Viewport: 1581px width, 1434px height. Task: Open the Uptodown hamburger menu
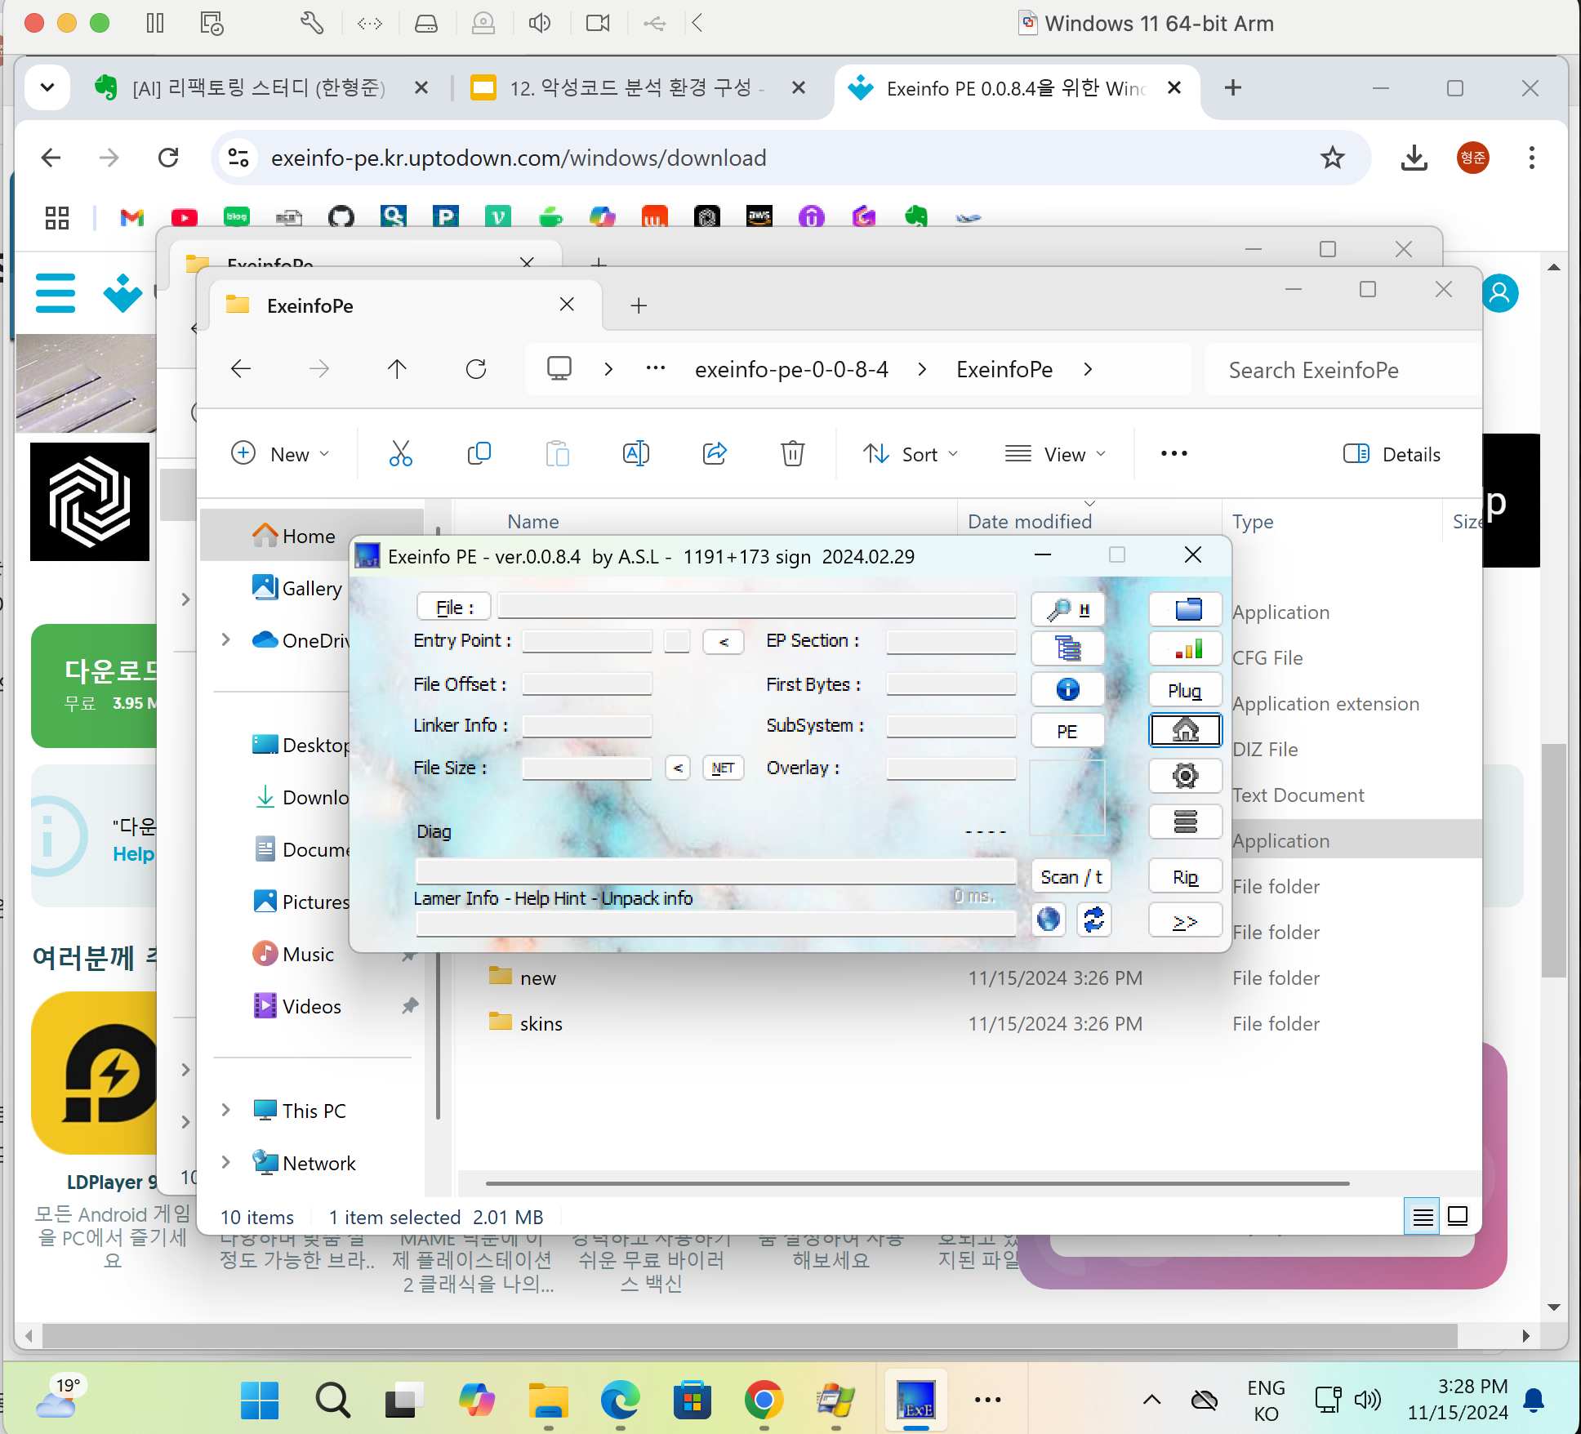tap(56, 293)
